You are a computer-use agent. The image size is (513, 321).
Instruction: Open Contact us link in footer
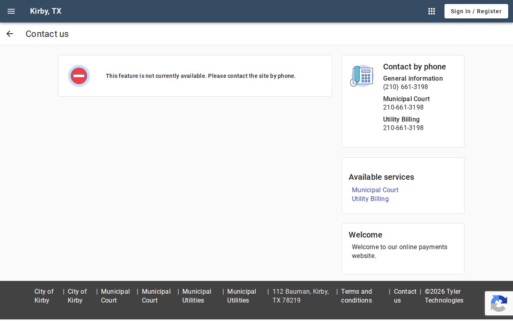405,296
